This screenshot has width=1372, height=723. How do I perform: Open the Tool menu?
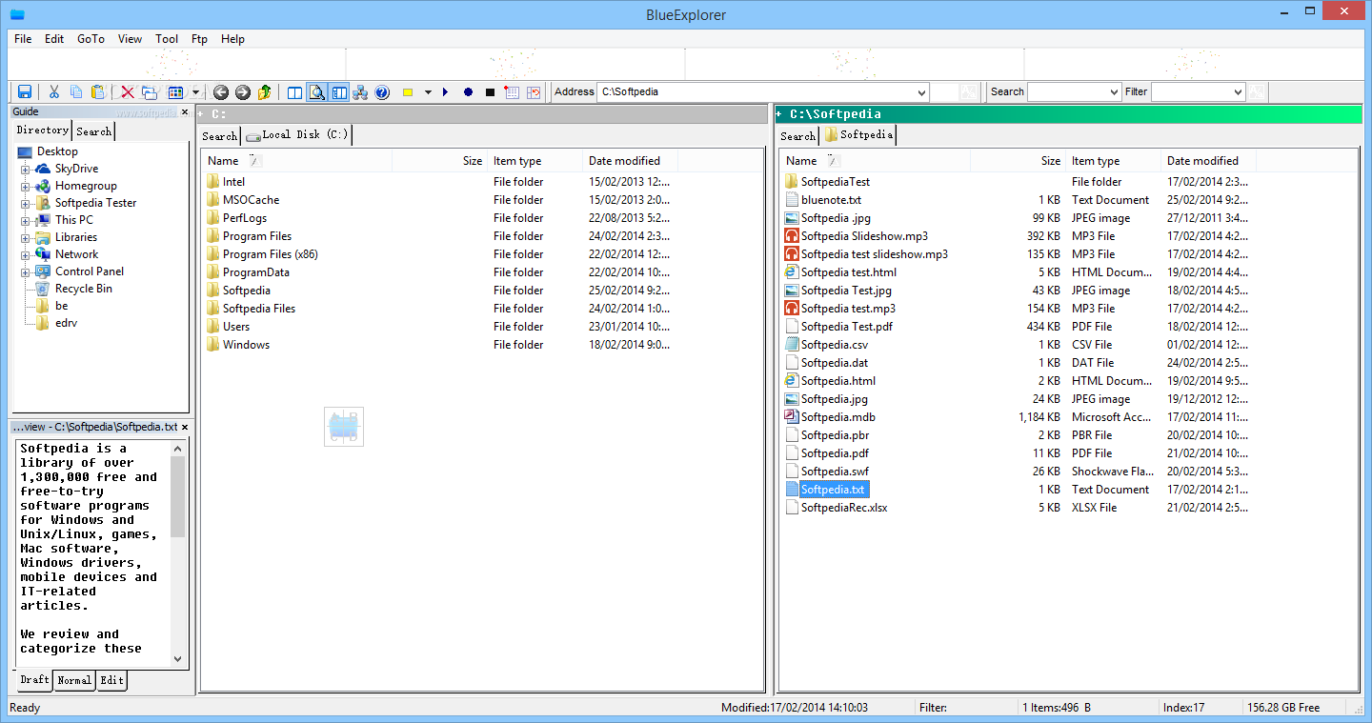pyautogui.click(x=167, y=39)
